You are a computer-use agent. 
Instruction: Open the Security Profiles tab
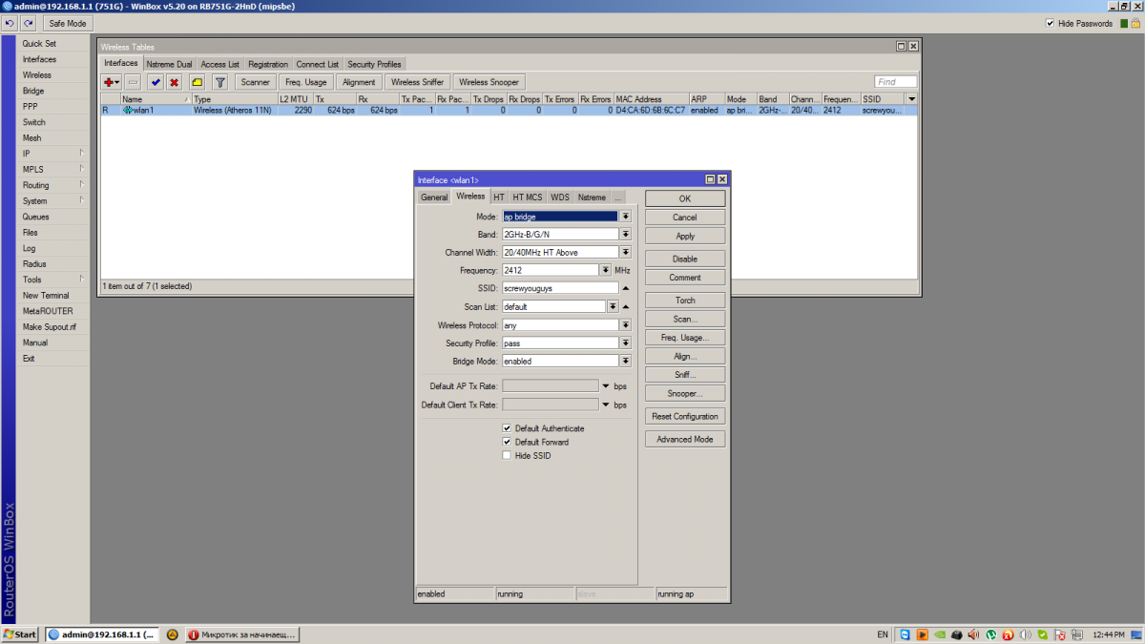click(x=374, y=64)
